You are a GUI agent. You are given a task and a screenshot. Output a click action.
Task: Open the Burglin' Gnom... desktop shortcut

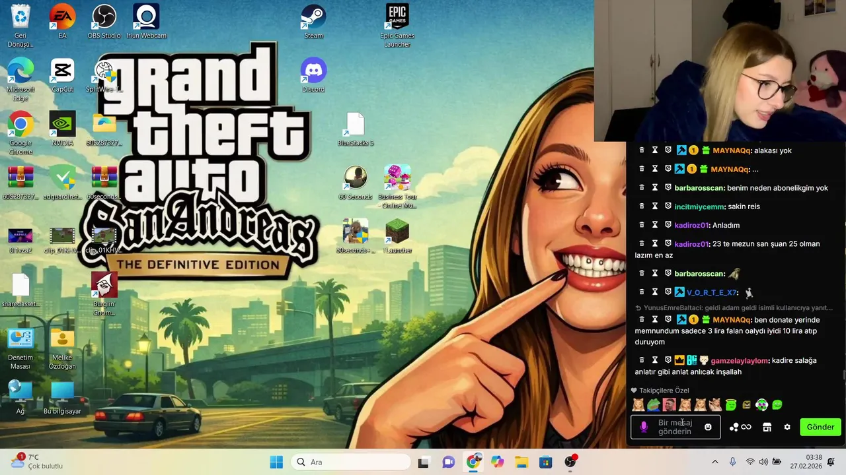(104, 293)
